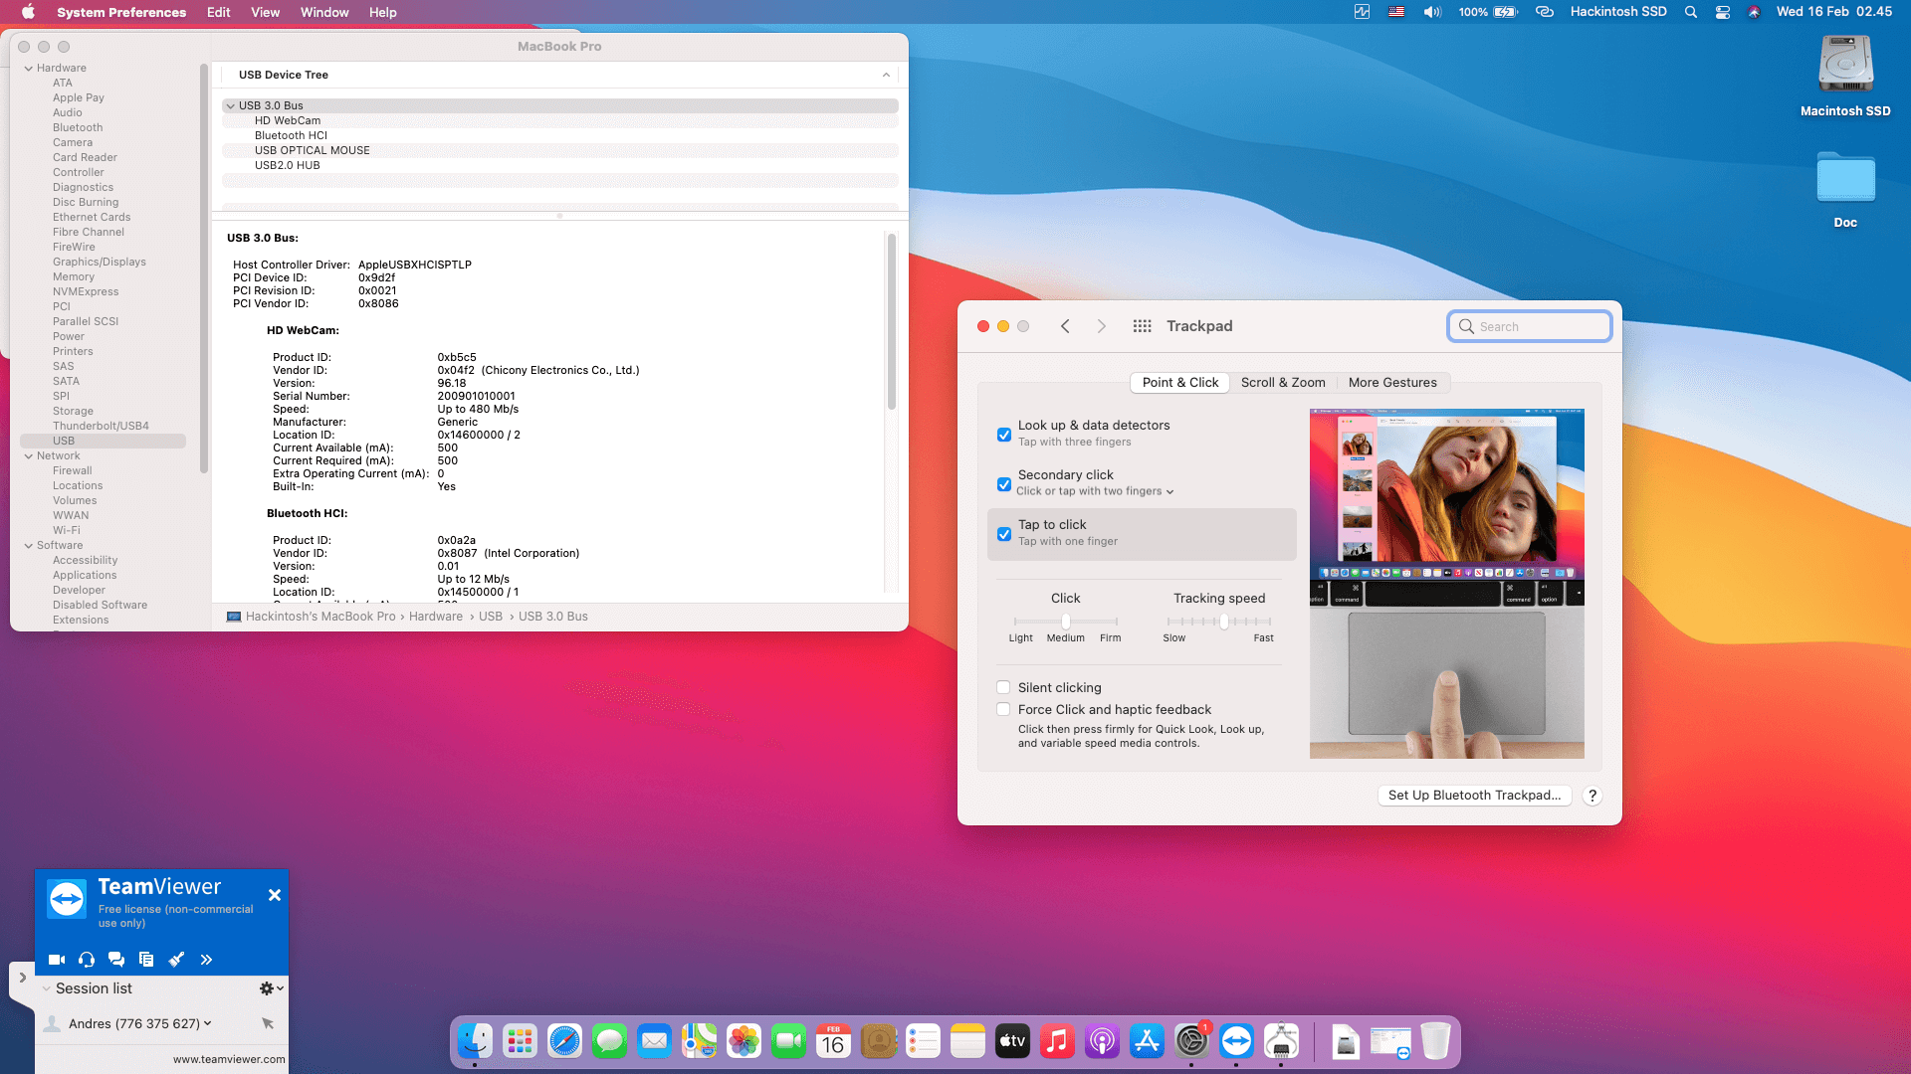Open App Store from the Dock
1911x1074 pixels.
click(1147, 1041)
